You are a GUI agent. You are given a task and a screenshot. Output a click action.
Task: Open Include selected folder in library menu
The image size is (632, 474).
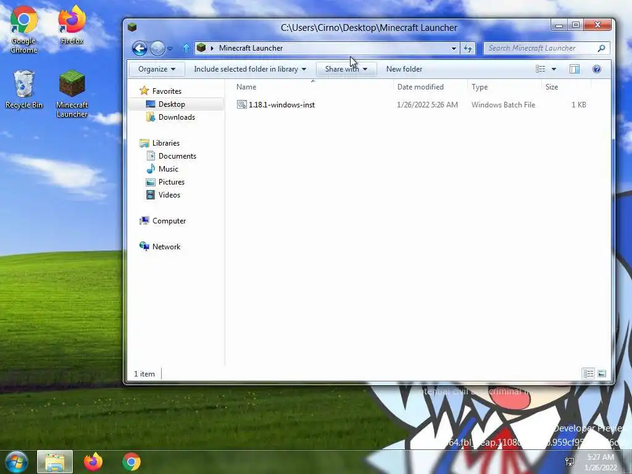[x=250, y=69]
